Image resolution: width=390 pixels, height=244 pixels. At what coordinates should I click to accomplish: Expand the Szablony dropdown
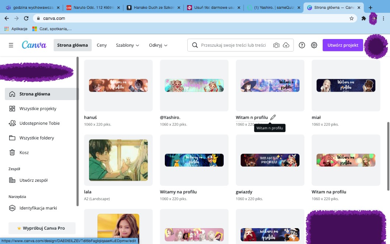pos(127,45)
